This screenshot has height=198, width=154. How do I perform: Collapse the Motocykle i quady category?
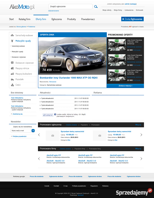pyautogui.click(x=23, y=41)
